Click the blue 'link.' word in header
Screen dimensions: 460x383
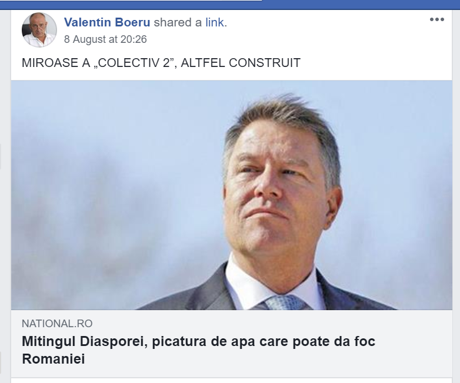pos(216,22)
